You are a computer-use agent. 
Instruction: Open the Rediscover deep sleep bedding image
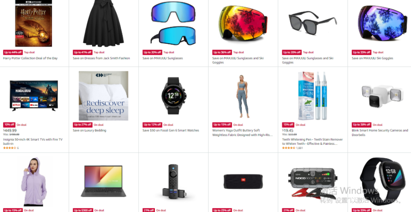click(x=104, y=96)
